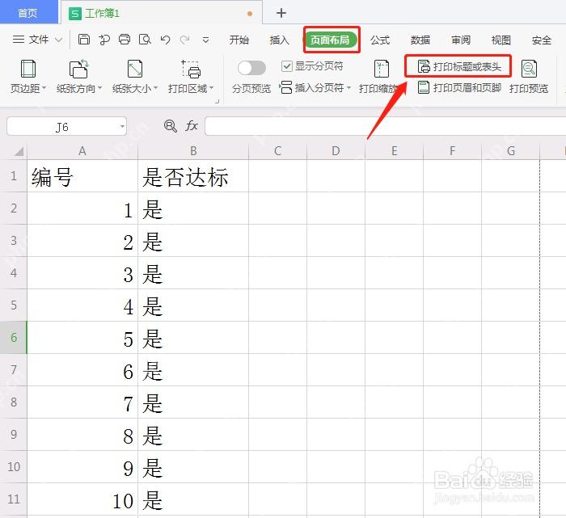Open 打印预览 from the ribbon

529,78
